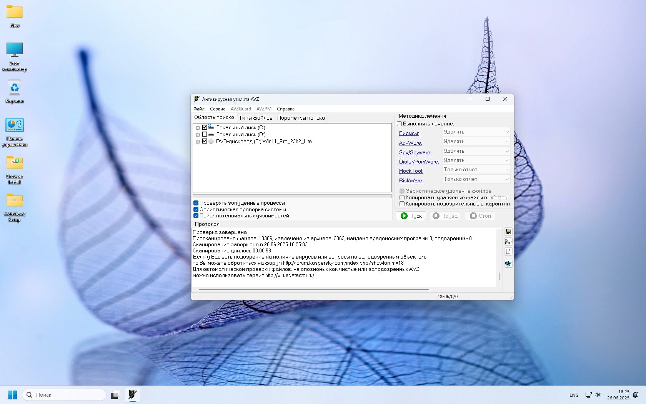Click the Spy/Spyware link
Viewport: 646px width, 404px height.
pos(415,152)
